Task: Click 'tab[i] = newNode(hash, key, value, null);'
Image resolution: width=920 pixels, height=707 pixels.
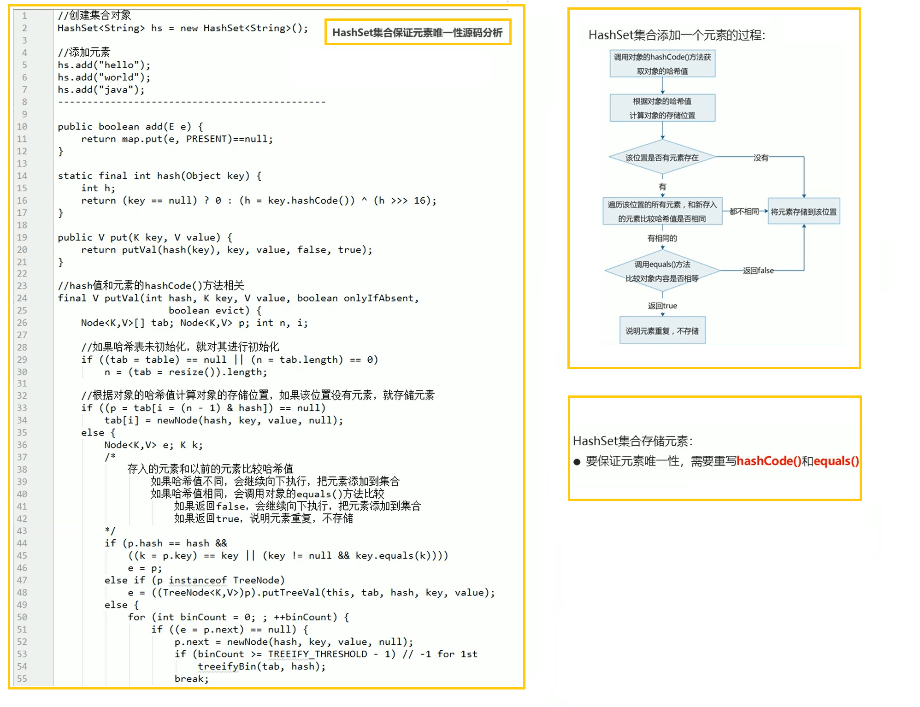Action: [x=224, y=421]
